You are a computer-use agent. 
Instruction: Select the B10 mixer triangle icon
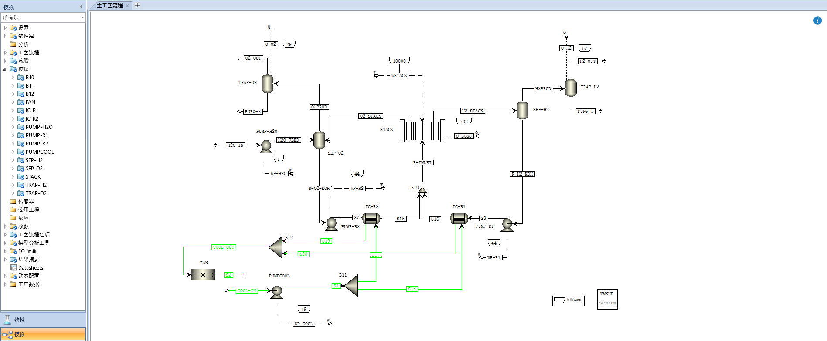(422, 190)
